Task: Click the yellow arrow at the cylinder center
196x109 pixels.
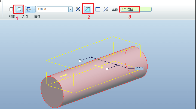Action: (100, 67)
